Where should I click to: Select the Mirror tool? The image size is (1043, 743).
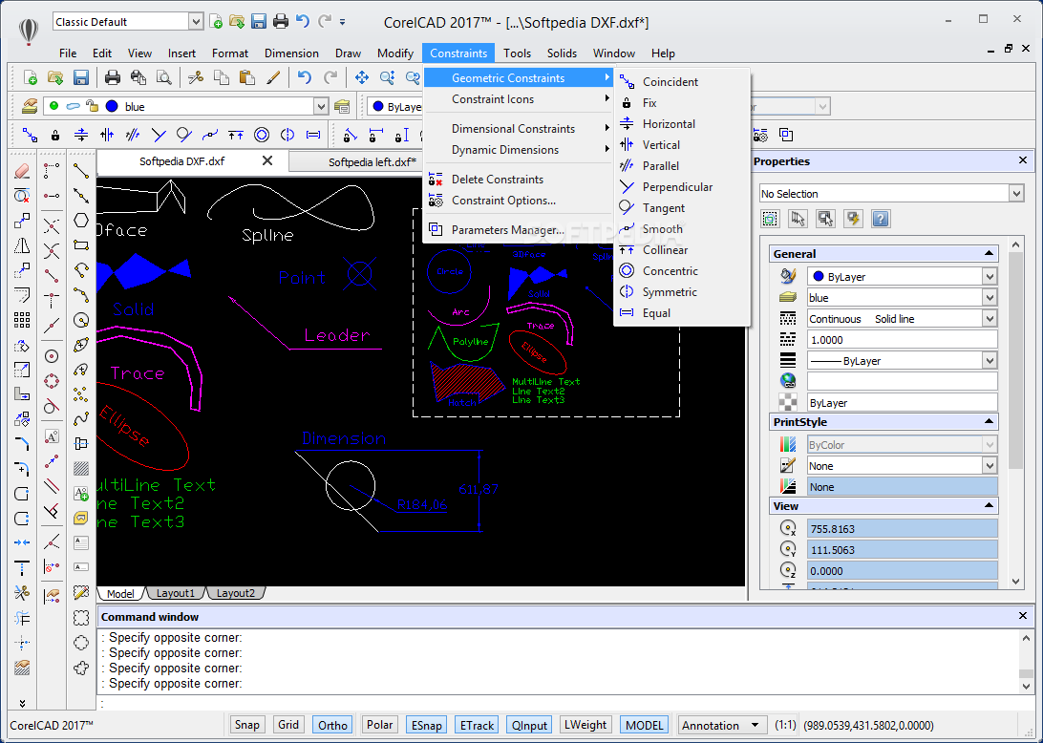click(x=22, y=245)
